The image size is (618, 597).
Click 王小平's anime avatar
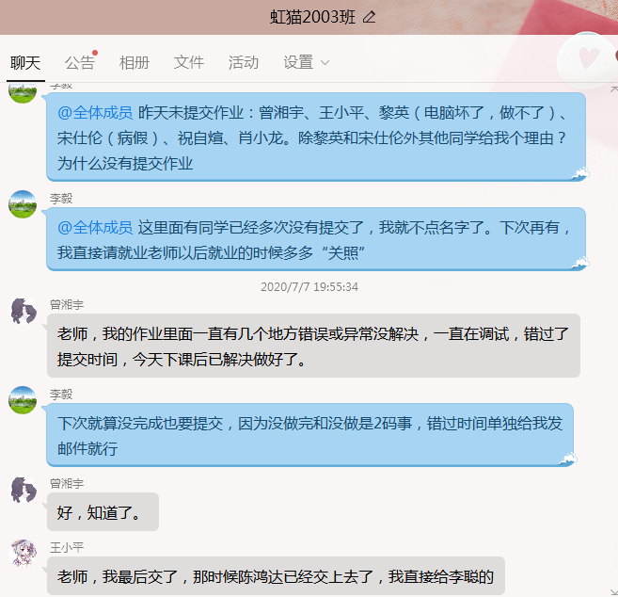tap(24, 553)
